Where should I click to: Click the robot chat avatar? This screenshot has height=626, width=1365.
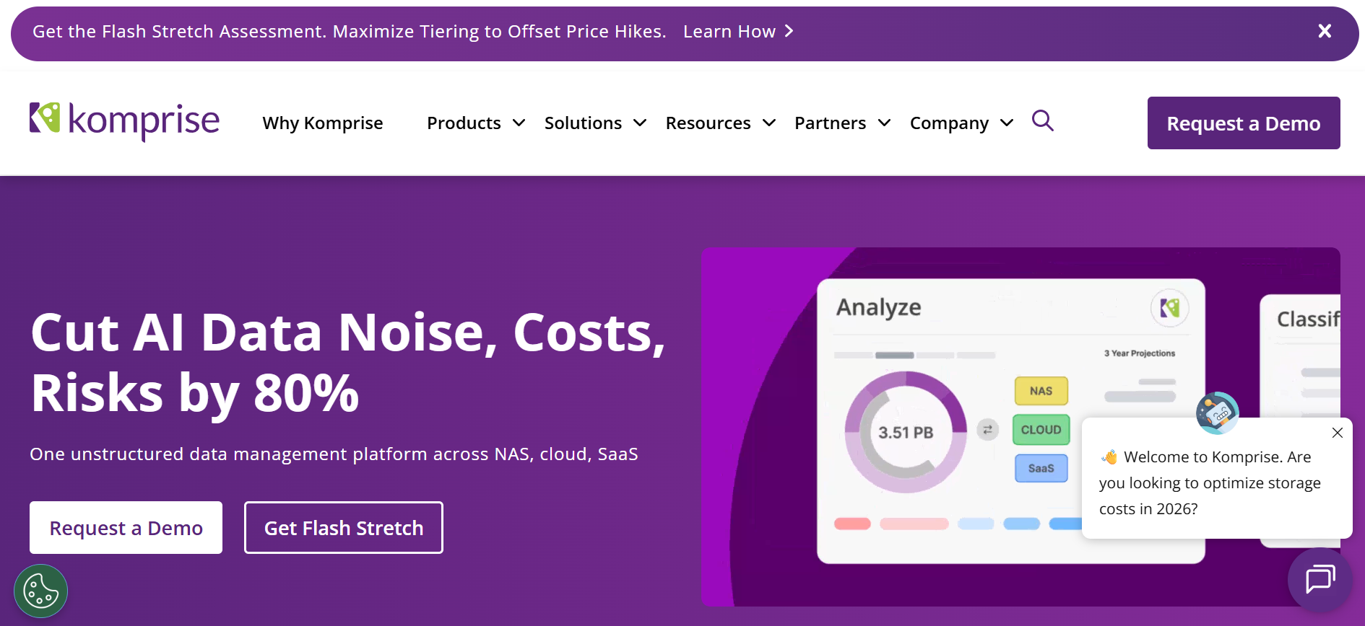pyautogui.click(x=1218, y=413)
